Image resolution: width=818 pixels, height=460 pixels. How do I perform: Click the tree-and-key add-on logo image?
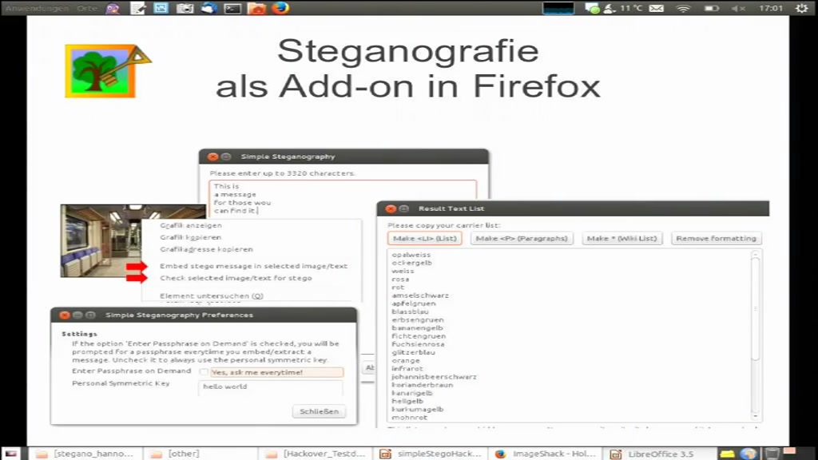(108, 71)
